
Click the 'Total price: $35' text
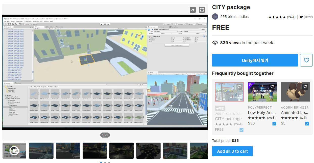(x=225, y=141)
